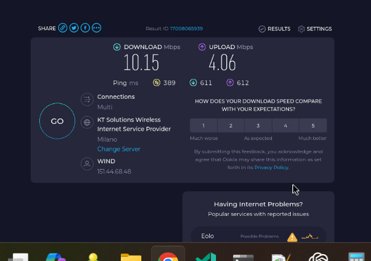371x261 pixels.
Task: Share result on Twitter
Action: (74, 28)
